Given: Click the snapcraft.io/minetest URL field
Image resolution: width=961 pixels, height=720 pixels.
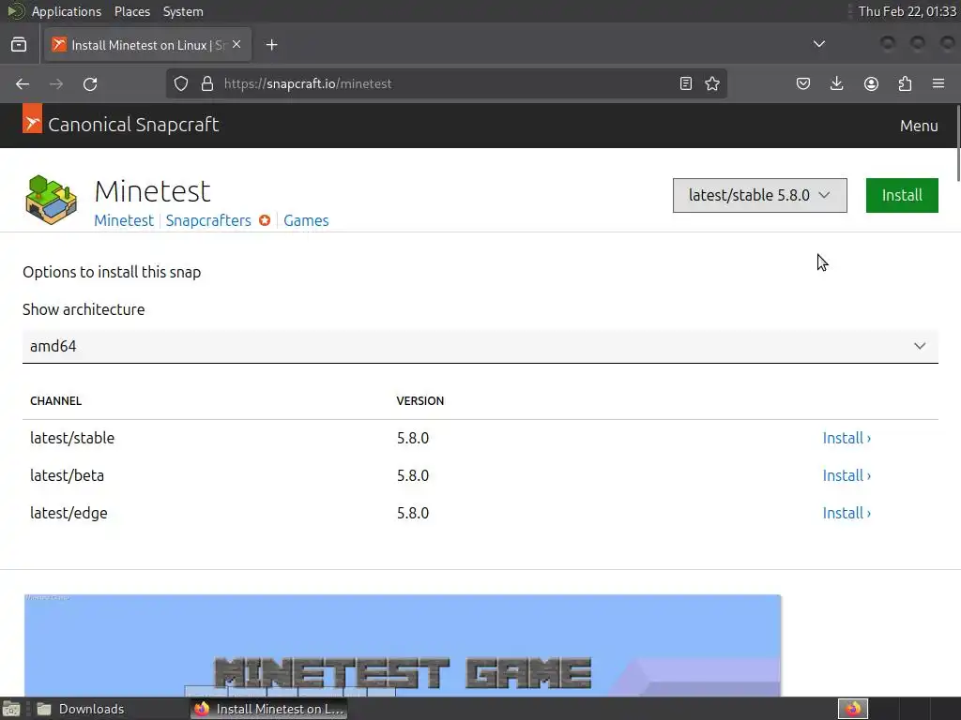Looking at the screenshot, I should 448,83.
